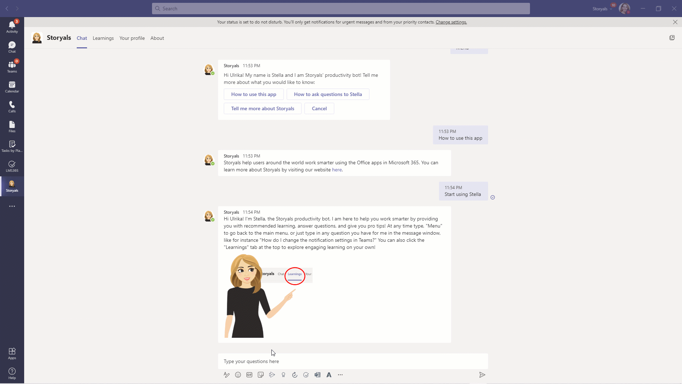
Task: Open the Calendar app in sidebar
Action: [12, 87]
